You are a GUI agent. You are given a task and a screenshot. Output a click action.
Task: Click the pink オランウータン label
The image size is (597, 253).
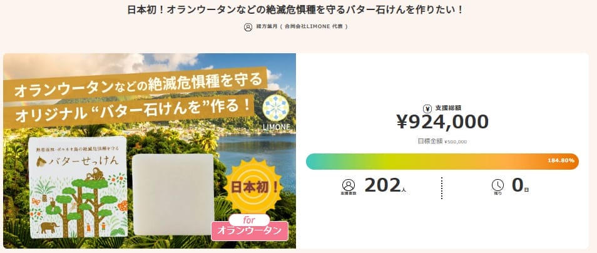click(x=249, y=230)
